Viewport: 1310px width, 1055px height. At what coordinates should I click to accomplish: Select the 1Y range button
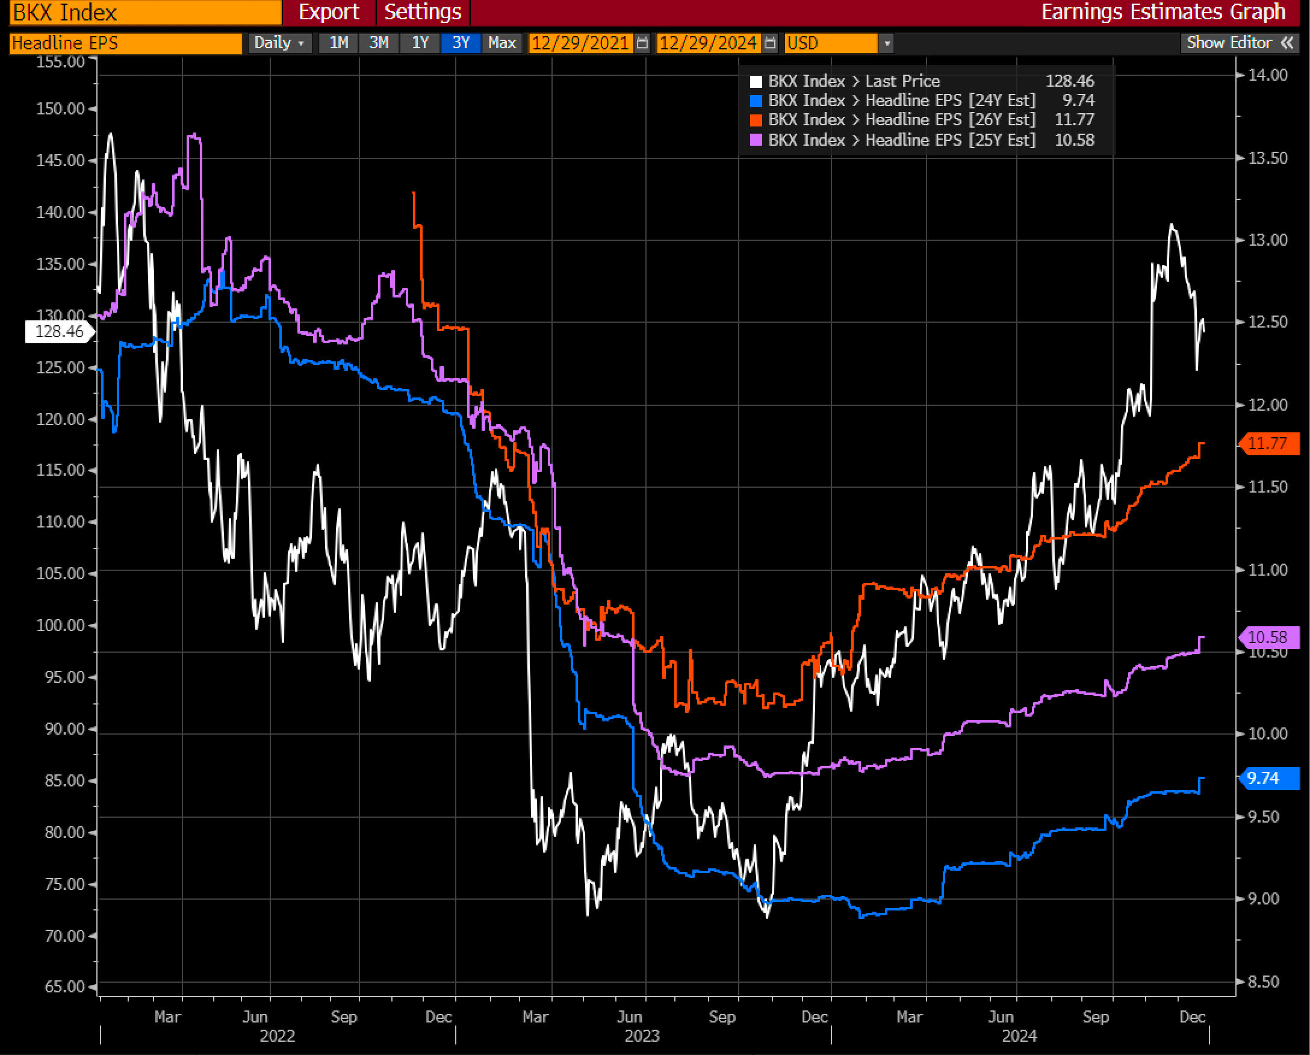pos(420,43)
